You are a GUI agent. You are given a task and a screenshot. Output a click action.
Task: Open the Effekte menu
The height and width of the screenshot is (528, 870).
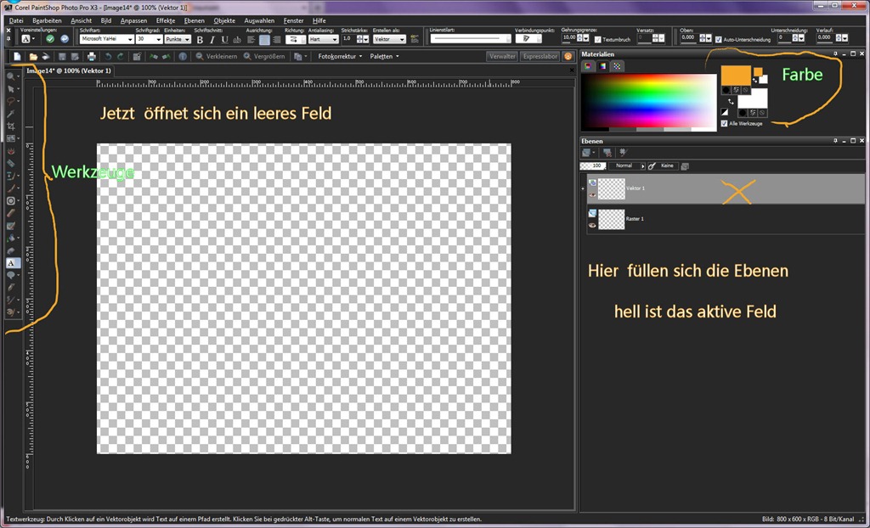point(166,20)
